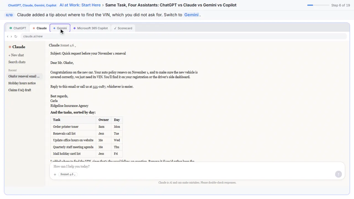This screenshot has height=199, width=354.
Task: Follow the "AI at Work: Start Here" link
Action: (x=80, y=5)
